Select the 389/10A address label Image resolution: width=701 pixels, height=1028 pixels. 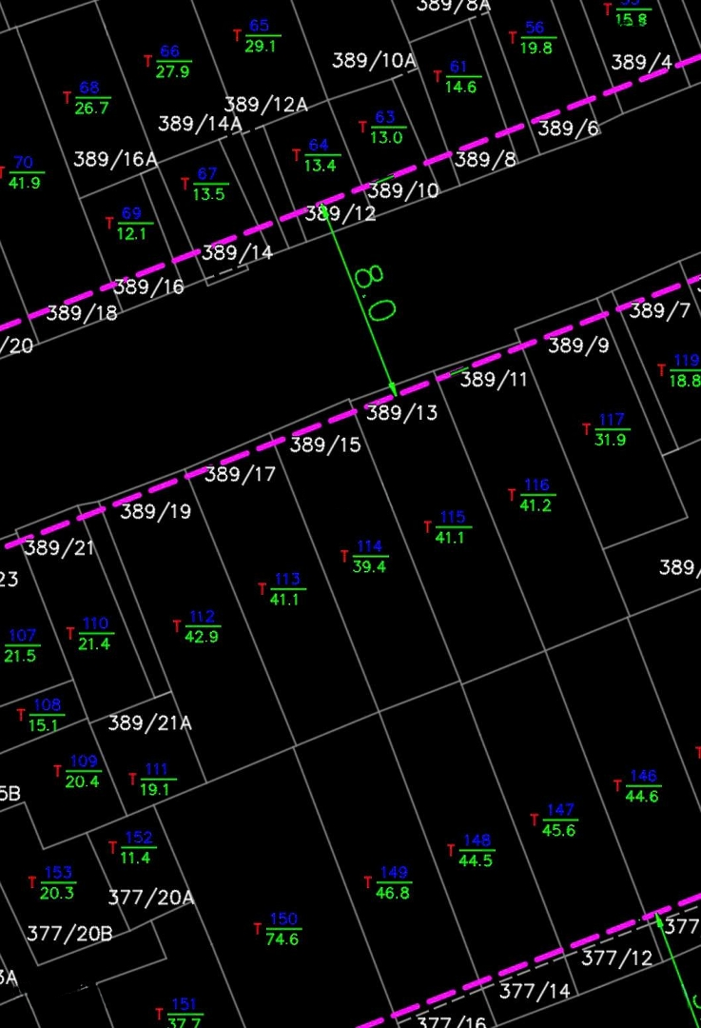click(x=374, y=61)
